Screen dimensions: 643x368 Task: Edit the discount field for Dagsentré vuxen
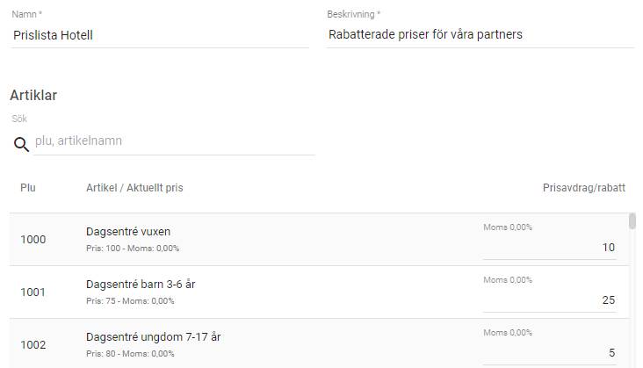coord(549,248)
